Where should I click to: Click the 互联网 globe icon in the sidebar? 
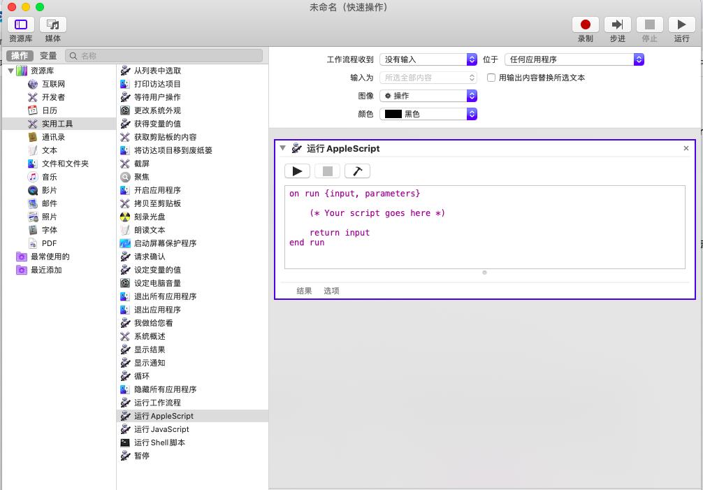[x=32, y=83]
